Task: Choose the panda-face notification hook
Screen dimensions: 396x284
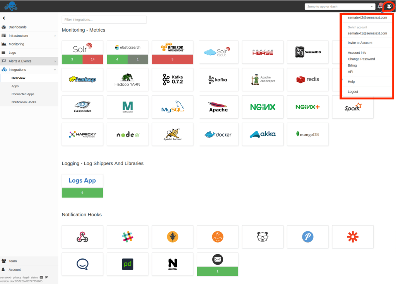Action: (263, 237)
